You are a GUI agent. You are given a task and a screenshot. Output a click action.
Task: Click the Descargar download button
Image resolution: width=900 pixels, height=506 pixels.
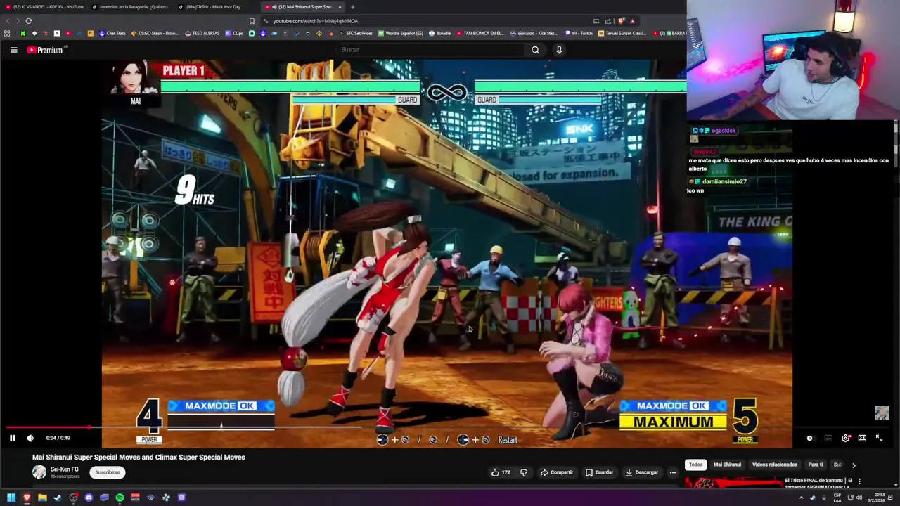pos(642,472)
